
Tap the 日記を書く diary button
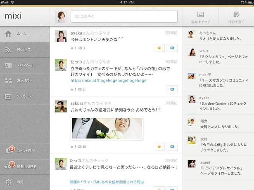(236, 17)
